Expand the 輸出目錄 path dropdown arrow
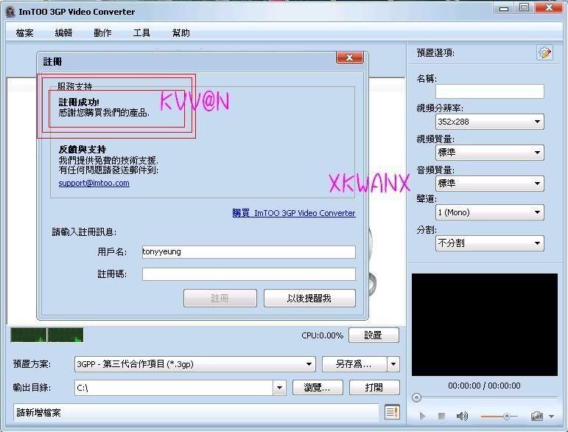568x432 pixels. point(279,388)
